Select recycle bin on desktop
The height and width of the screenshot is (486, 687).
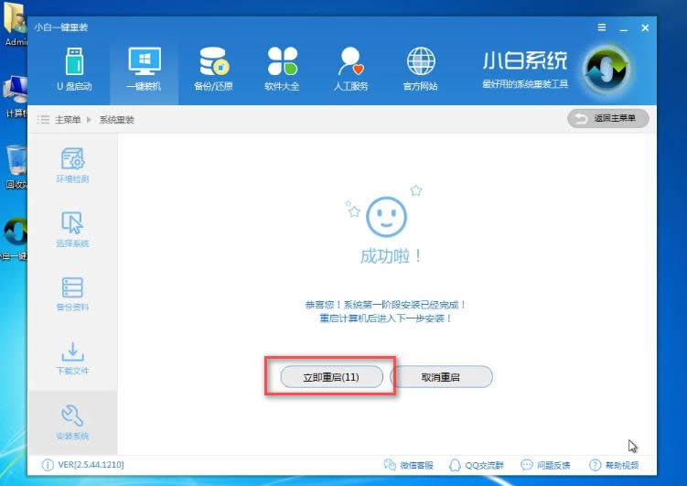16,167
